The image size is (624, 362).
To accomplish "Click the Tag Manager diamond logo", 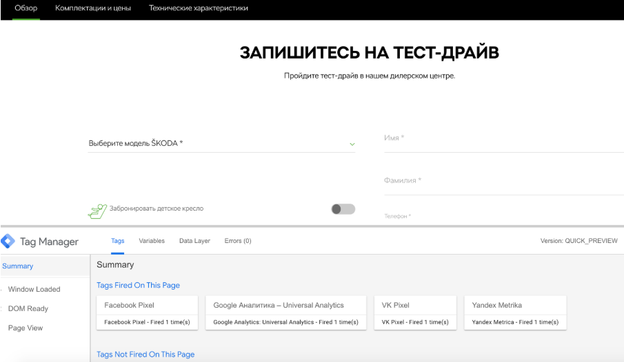I will [8, 241].
